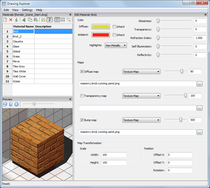Open the Transparency map type dropdown
The image size is (210, 188).
(141, 96)
